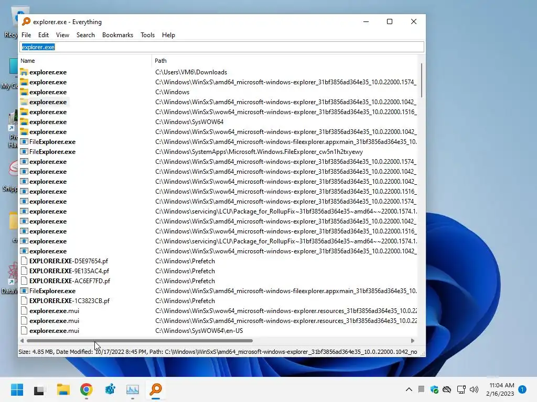Open File Explorer from the taskbar
The image size is (537, 402).
tap(63, 389)
